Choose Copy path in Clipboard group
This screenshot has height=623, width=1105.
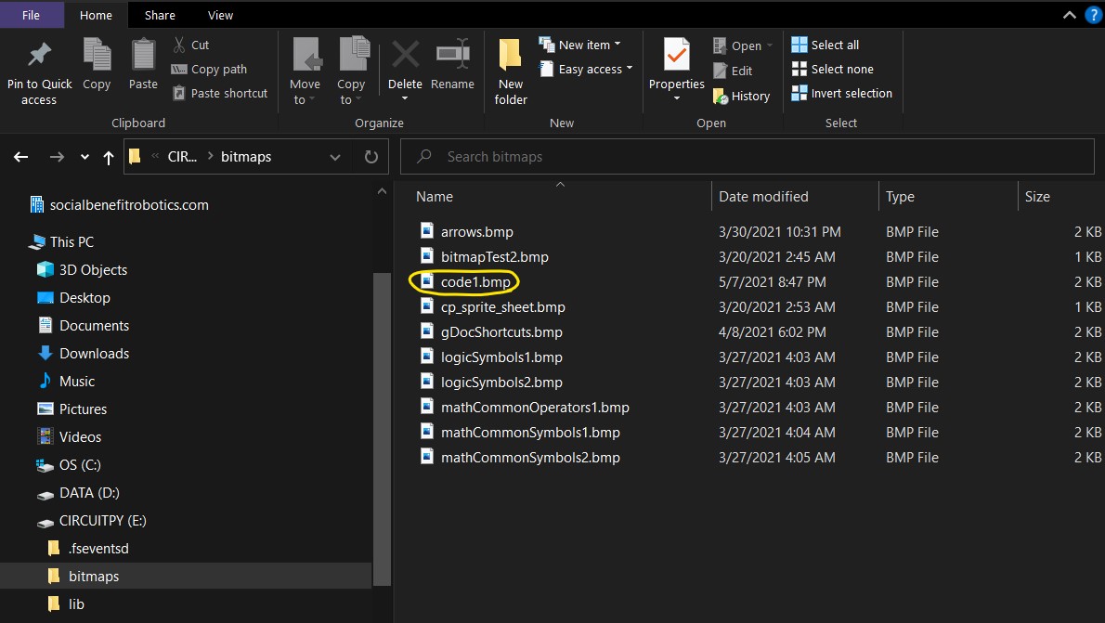pos(209,69)
